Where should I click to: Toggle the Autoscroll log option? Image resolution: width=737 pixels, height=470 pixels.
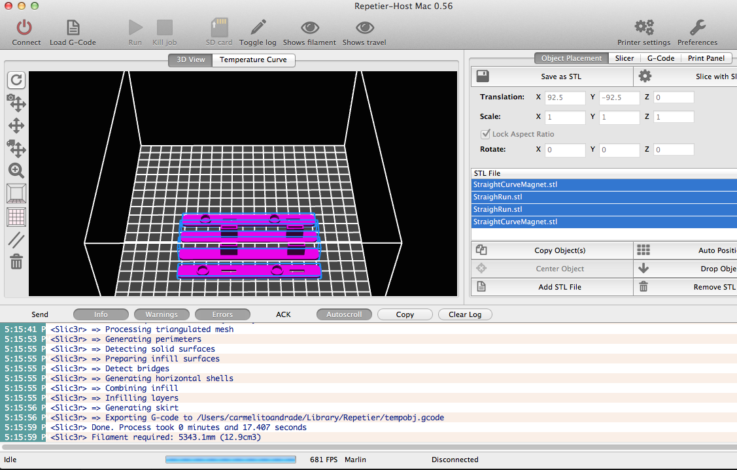pyautogui.click(x=344, y=314)
